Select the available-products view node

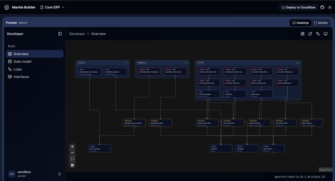(116, 72)
